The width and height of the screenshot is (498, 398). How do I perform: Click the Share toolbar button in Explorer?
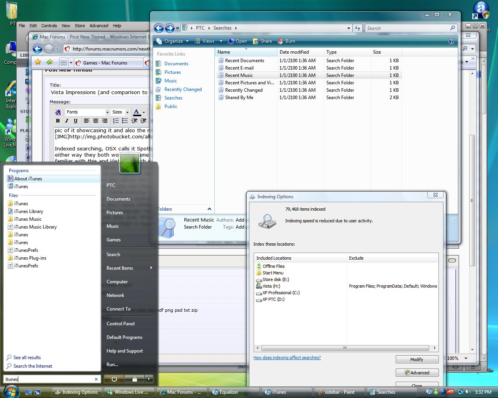point(262,41)
